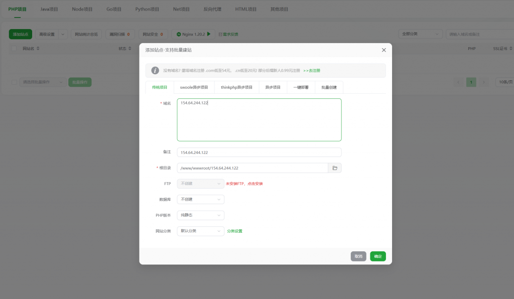Tick the select-all checkbox in table header
Image resolution: width=514 pixels, height=299 pixels.
point(14,49)
